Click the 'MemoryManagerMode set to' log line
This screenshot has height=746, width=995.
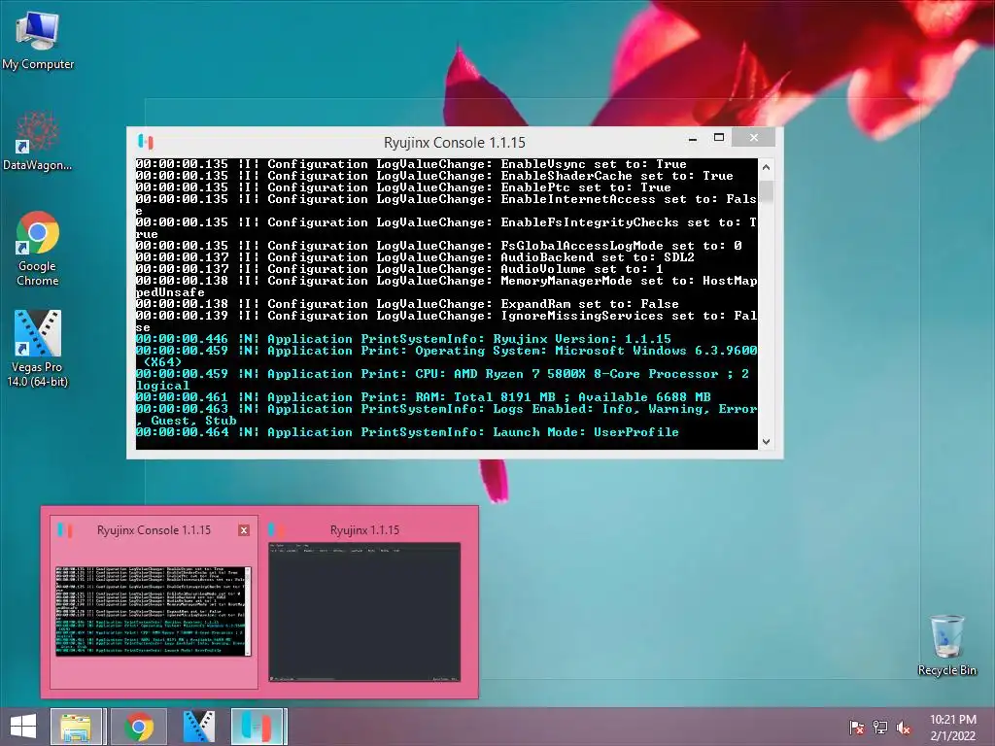point(446,287)
